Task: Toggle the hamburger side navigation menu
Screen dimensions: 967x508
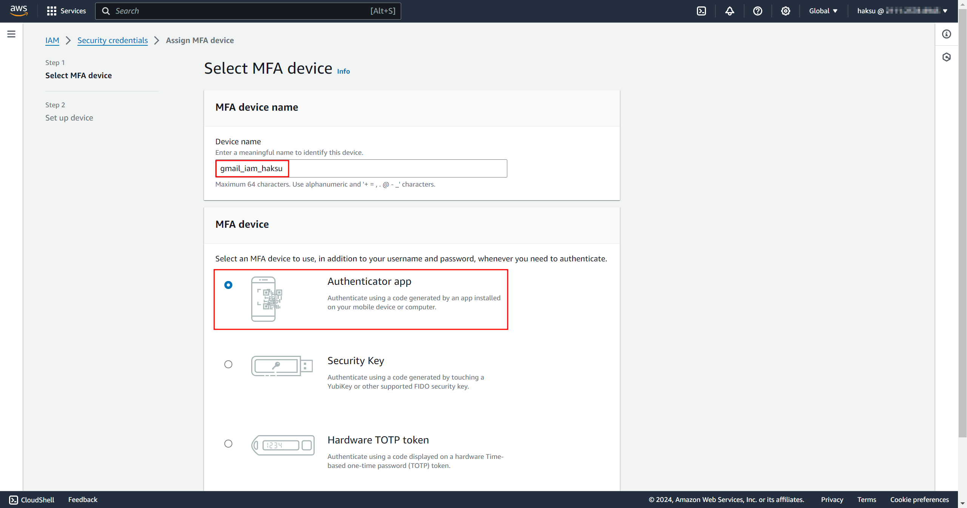Action: (11, 34)
